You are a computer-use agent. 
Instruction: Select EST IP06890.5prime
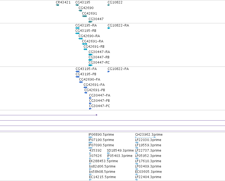90,137
